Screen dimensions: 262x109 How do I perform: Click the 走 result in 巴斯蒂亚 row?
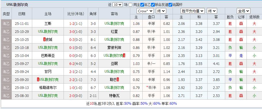(241, 56)
